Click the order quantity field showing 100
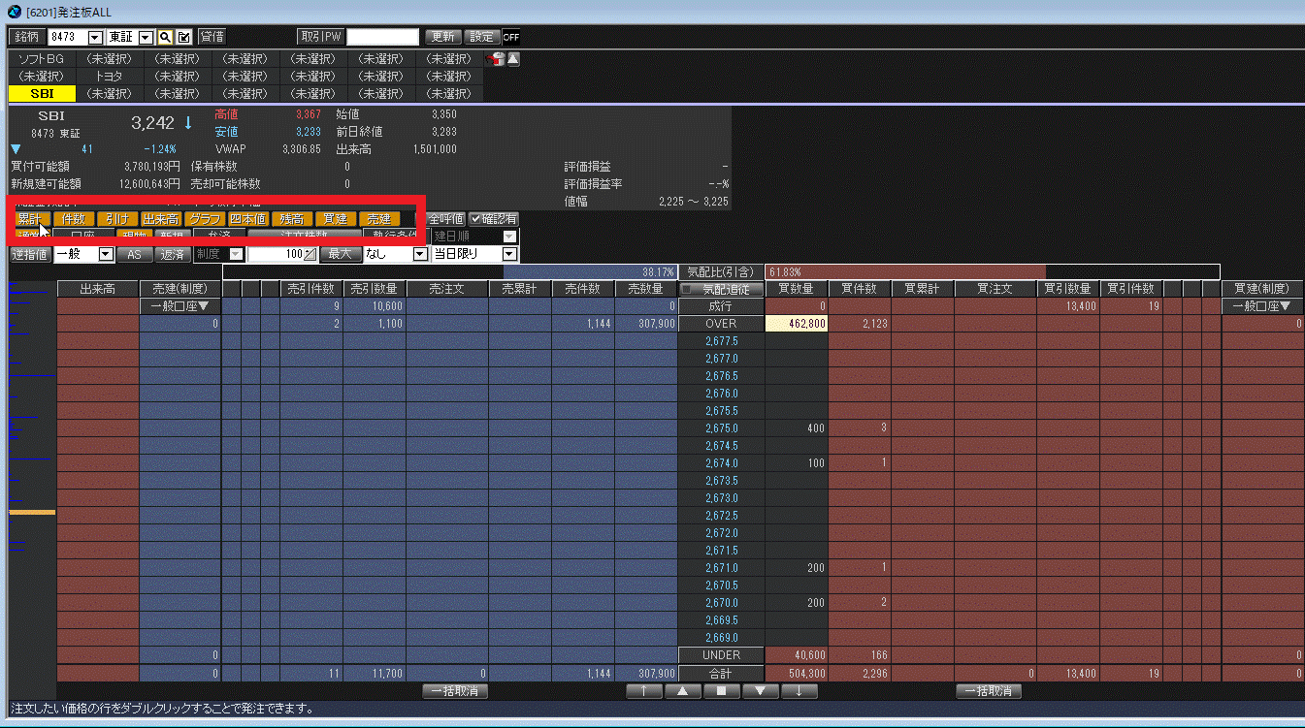Viewport: 1305px width, 728px height. click(x=277, y=254)
